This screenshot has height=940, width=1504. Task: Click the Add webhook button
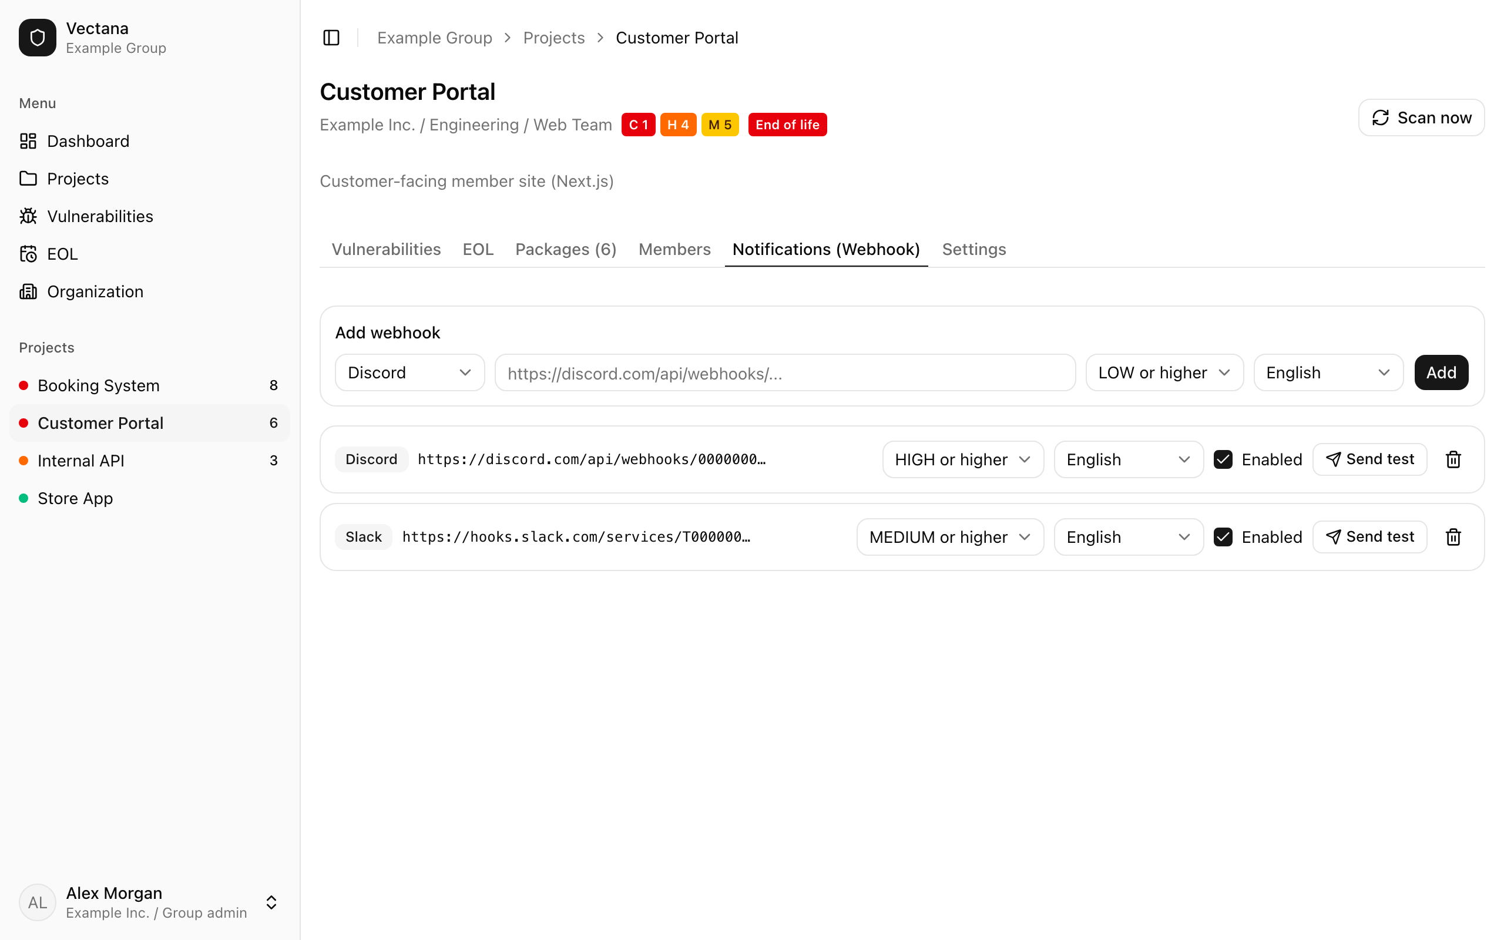(x=1441, y=372)
